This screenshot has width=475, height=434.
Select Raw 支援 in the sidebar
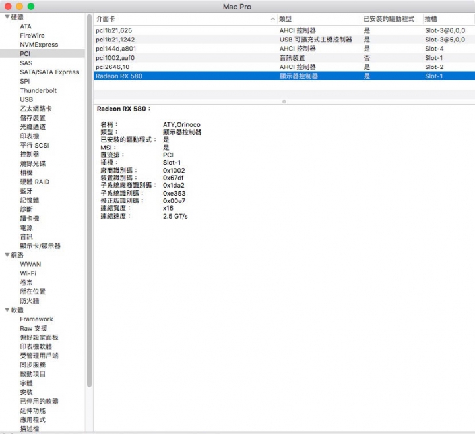point(34,328)
